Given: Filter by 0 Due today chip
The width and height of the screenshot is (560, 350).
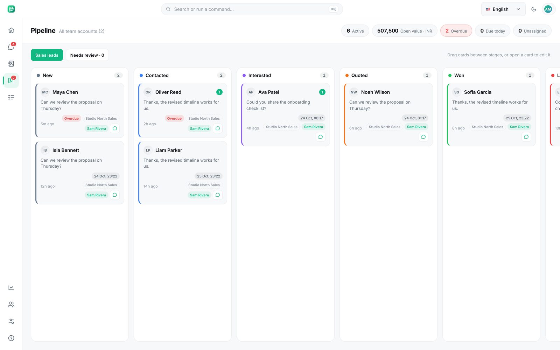Looking at the screenshot, I should click(x=492, y=31).
